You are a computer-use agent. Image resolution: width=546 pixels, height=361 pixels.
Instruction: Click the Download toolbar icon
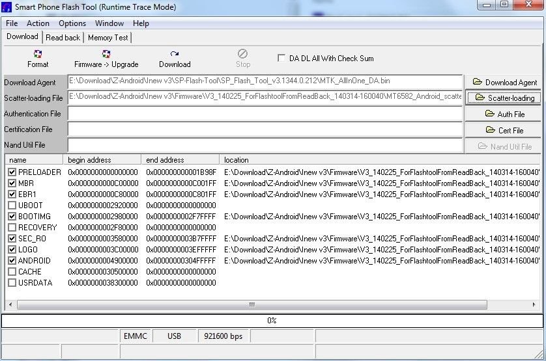(x=175, y=59)
